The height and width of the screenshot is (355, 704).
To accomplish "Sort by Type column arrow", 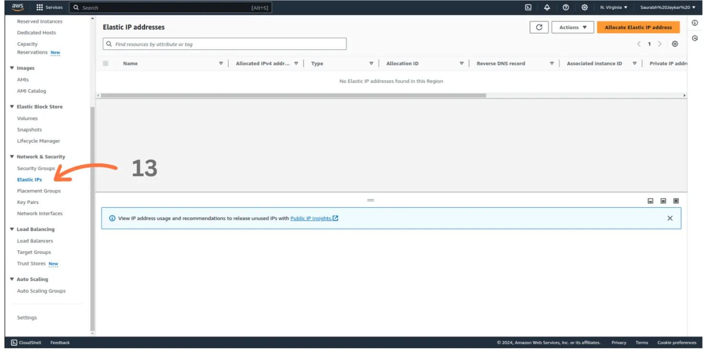I will [371, 63].
